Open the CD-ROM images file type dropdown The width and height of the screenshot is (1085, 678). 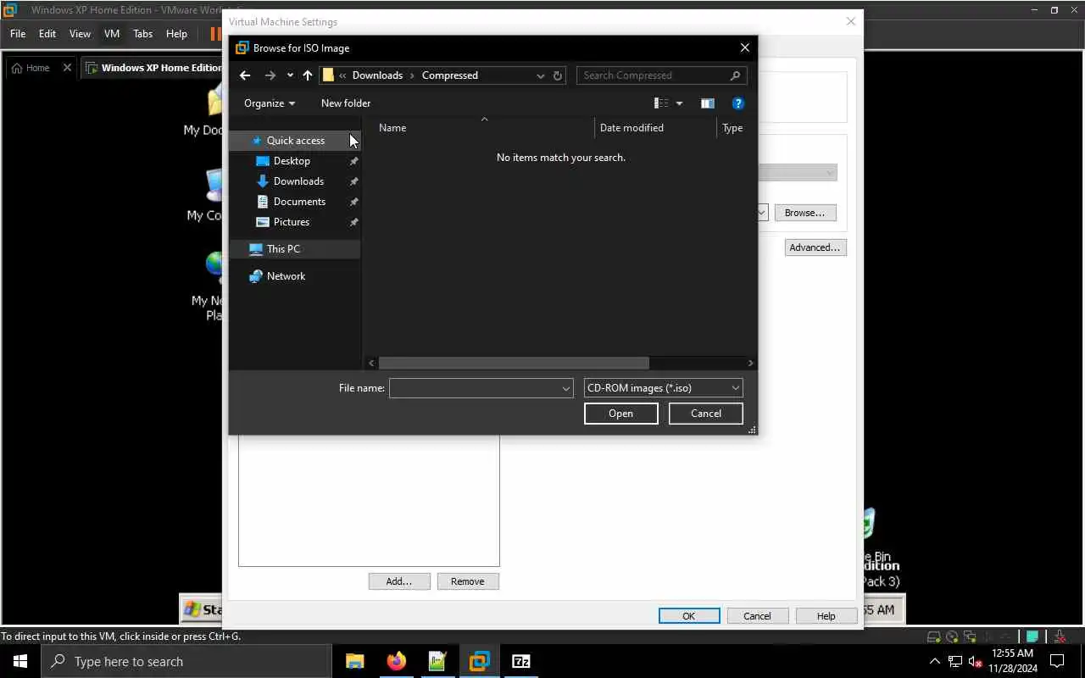[x=664, y=388]
